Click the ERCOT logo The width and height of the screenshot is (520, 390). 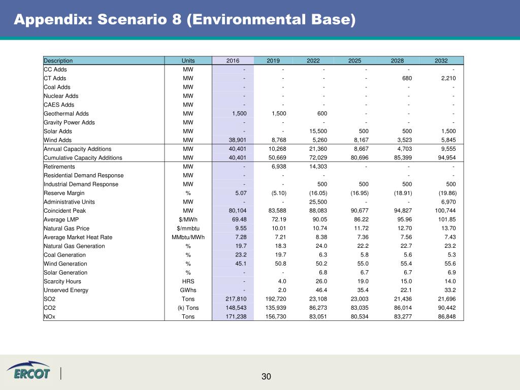[x=28, y=370]
